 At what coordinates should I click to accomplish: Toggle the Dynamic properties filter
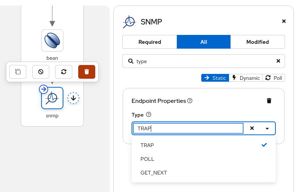pyautogui.click(x=246, y=78)
